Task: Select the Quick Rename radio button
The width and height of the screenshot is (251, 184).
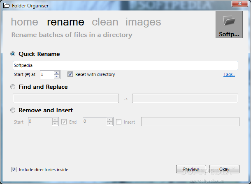Action: click(13, 54)
